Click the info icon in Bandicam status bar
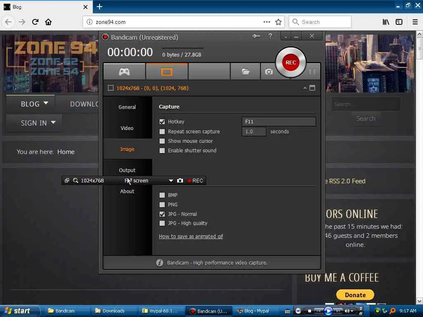Screen dimensions: 423x317 point(159,263)
